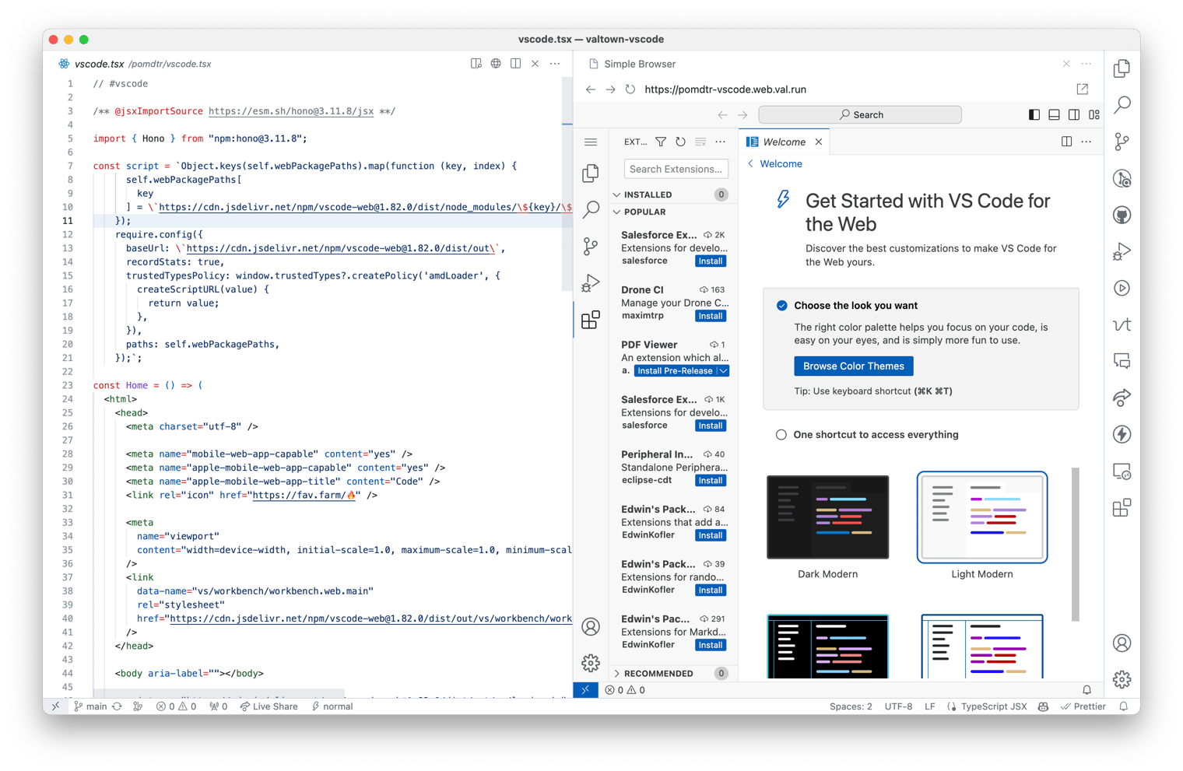Viewport: 1183px width, 771px height.
Task: Open Extensions view more actions menu
Action: point(720,142)
